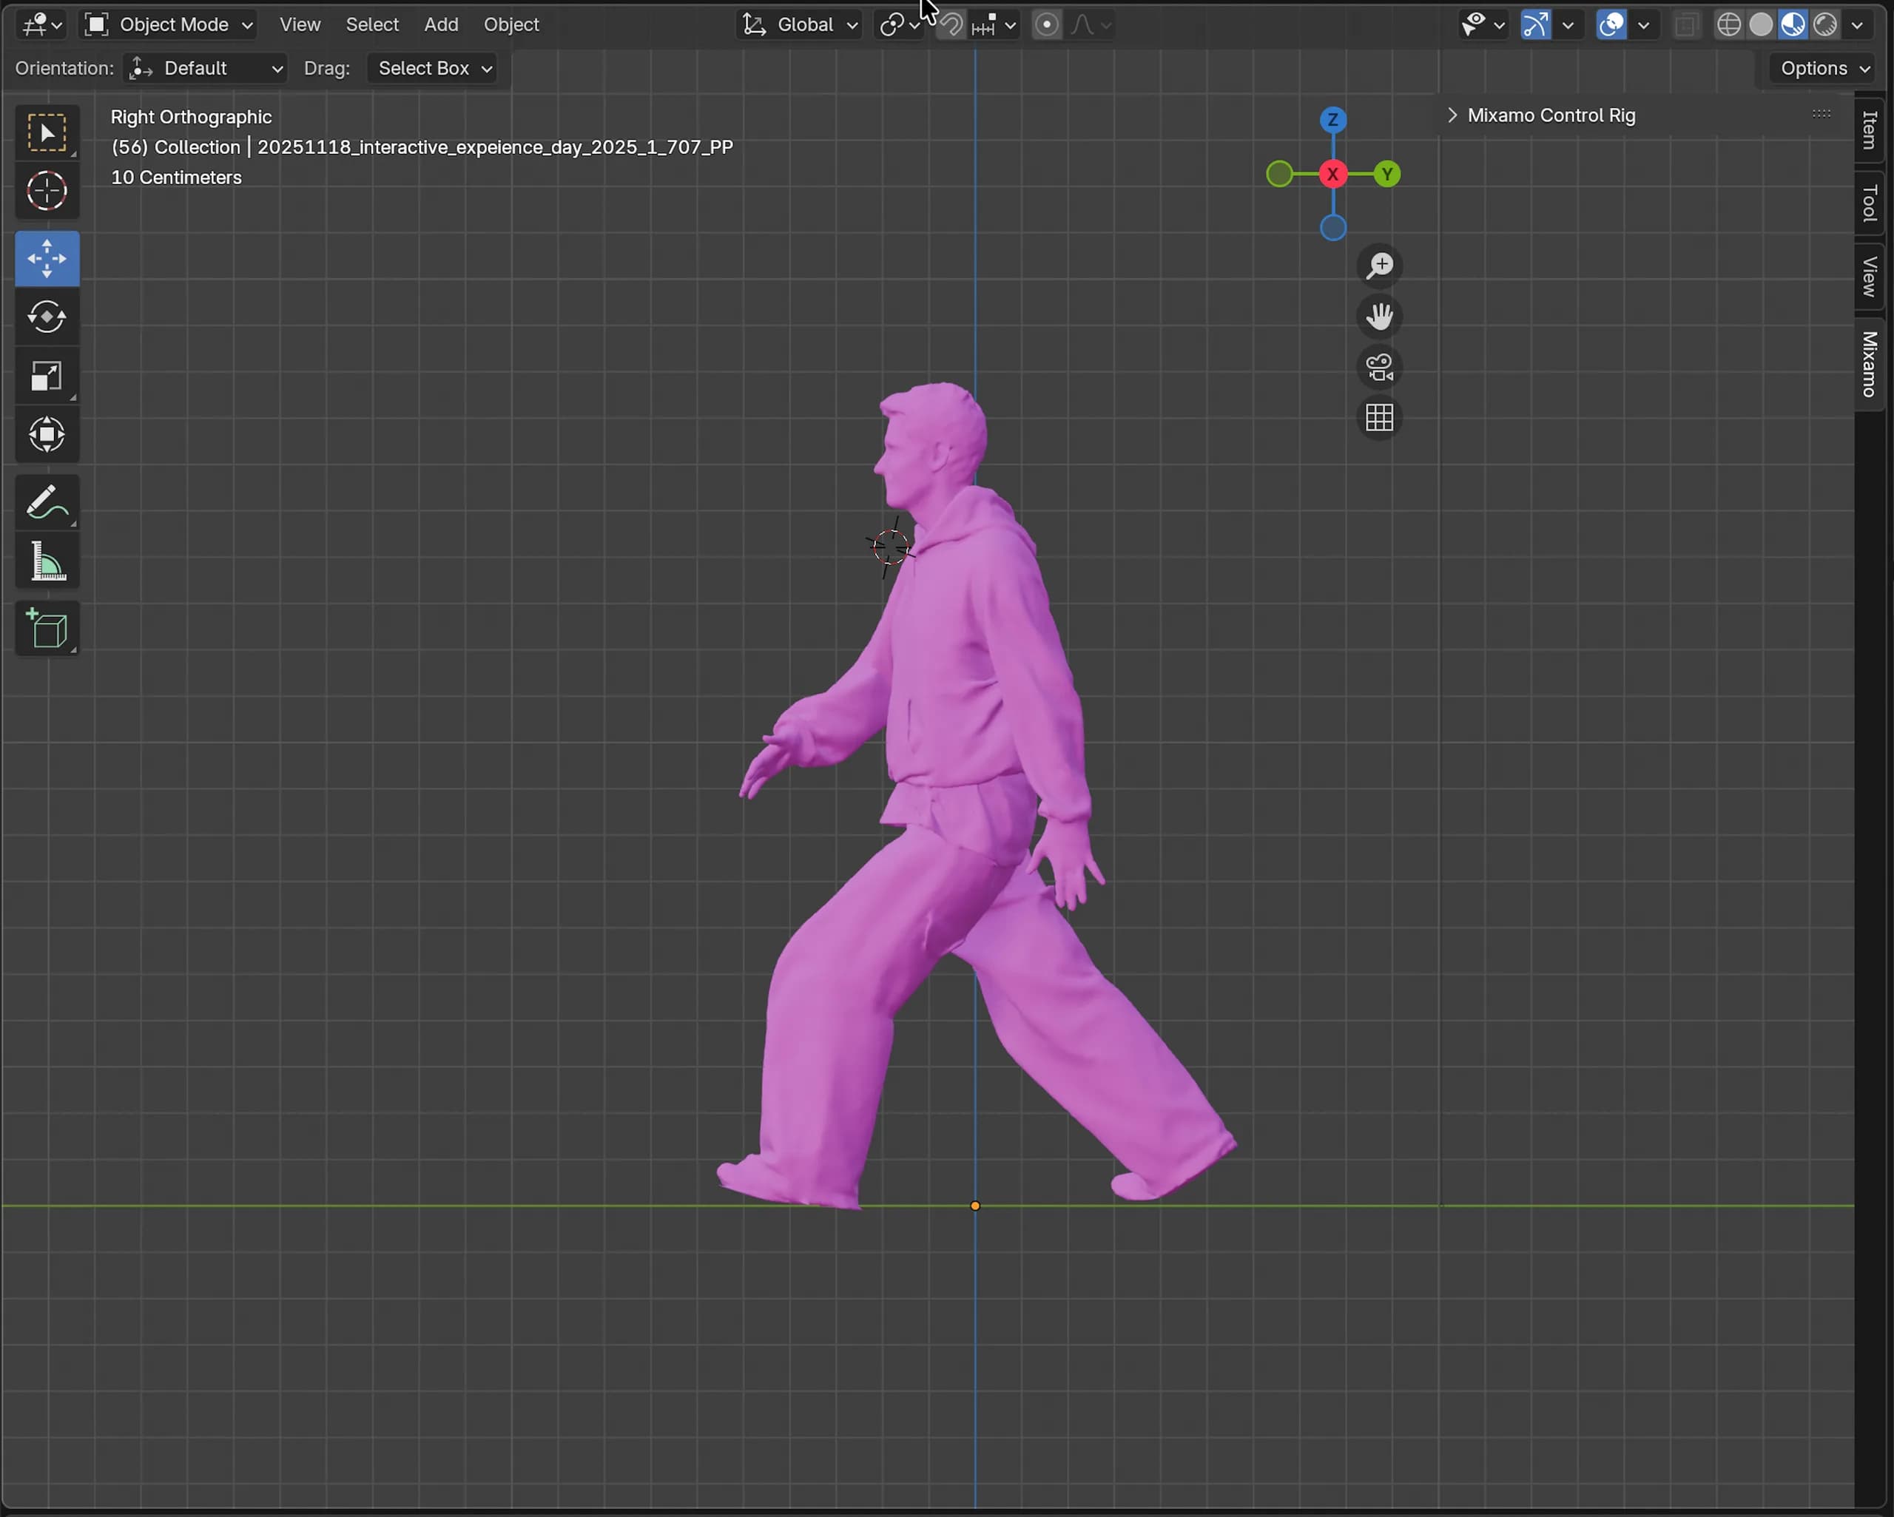Open the Orientation Default dropdown

tap(206, 69)
